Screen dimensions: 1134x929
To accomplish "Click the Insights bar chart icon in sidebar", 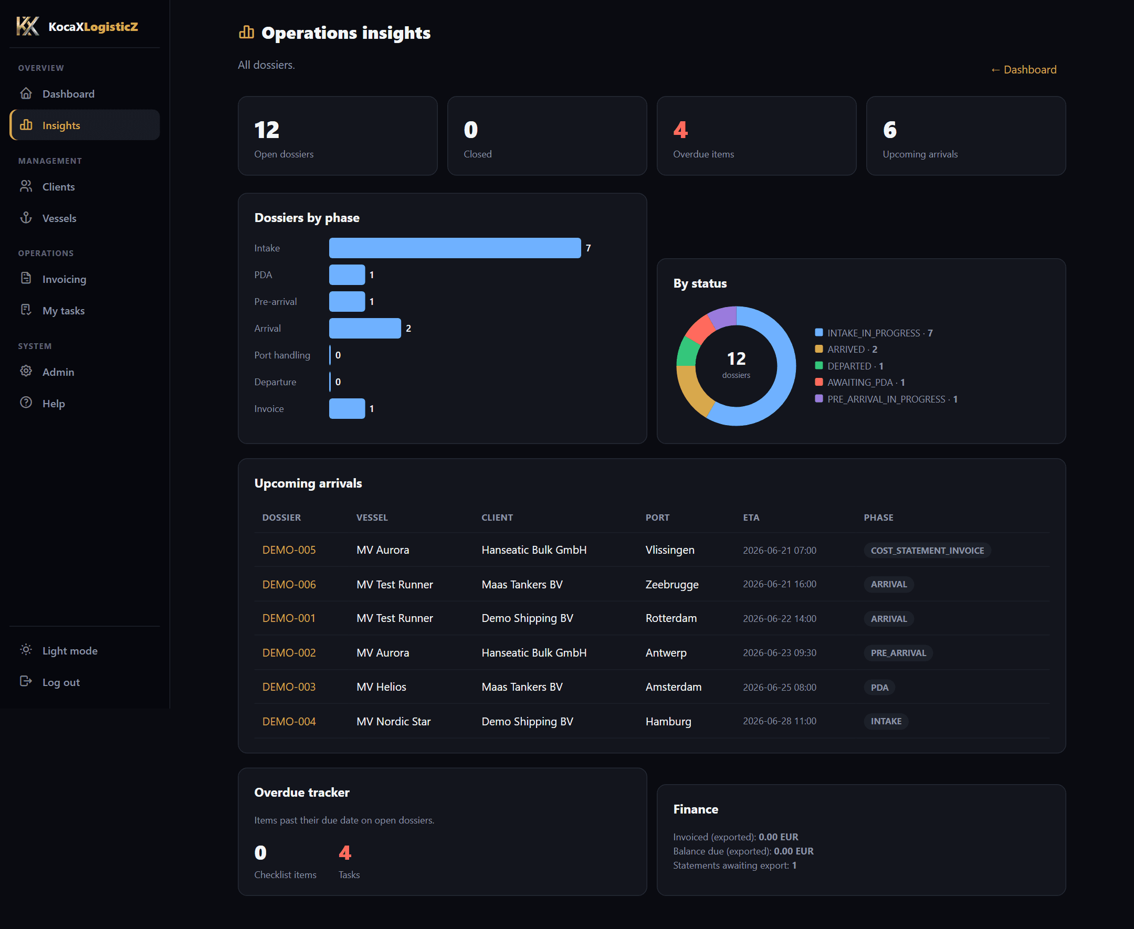I will (26, 125).
